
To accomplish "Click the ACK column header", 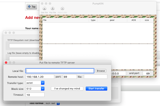I will click(x=134, y=20).
